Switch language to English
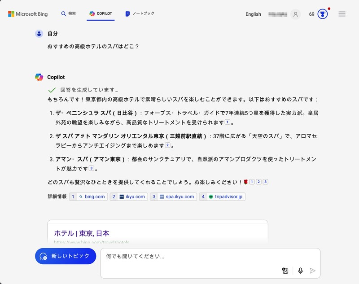This screenshot has height=284, width=359. click(x=253, y=14)
